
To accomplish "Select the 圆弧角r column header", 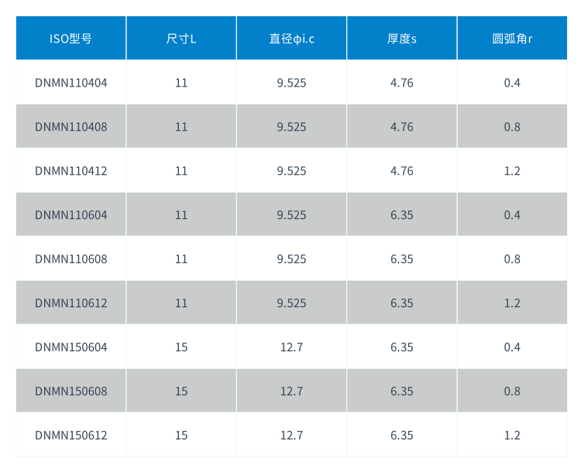I will pyautogui.click(x=512, y=38).
